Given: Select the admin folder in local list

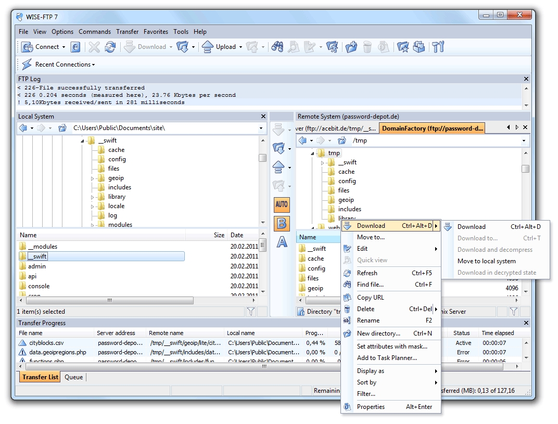Looking at the screenshot, I should (x=37, y=266).
